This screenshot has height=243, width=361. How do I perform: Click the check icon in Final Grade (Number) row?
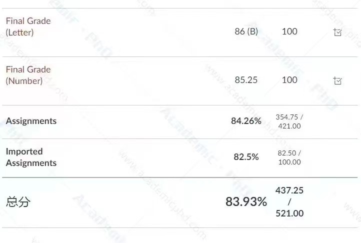point(337,80)
